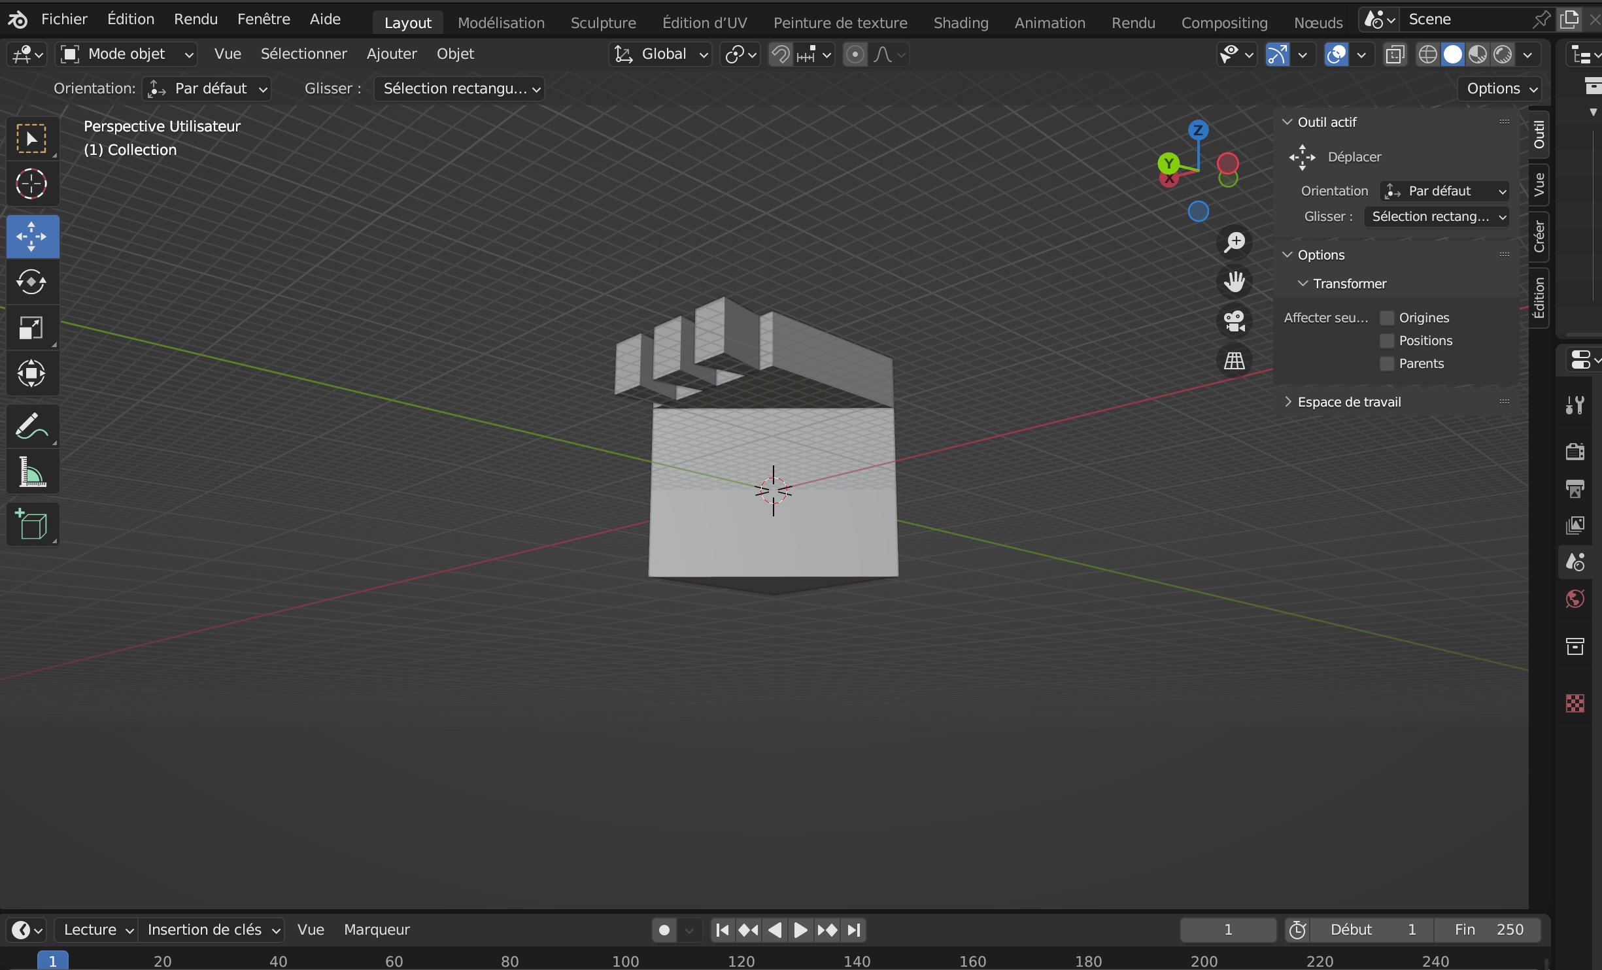The height and width of the screenshot is (970, 1602).
Task: Activate the Annotate pencil tool
Action: click(x=31, y=426)
